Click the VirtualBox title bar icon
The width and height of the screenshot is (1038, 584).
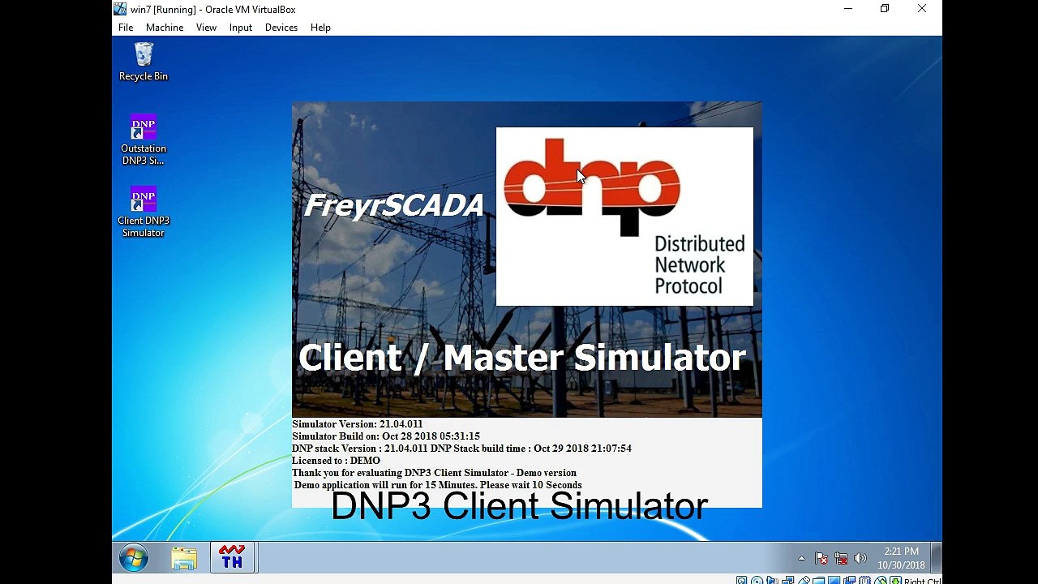(120, 9)
